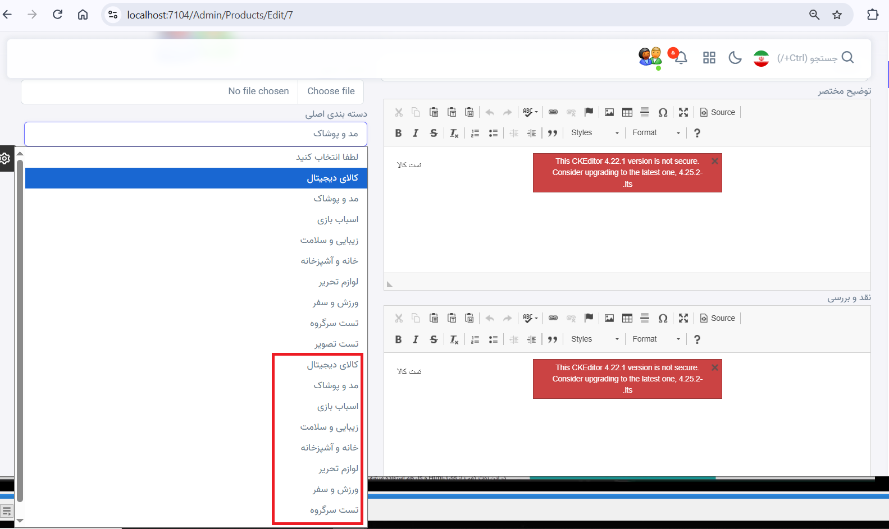The width and height of the screenshot is (889, 529).
Task: Bookmark this page with the star
Action: [x=837, y=15]
